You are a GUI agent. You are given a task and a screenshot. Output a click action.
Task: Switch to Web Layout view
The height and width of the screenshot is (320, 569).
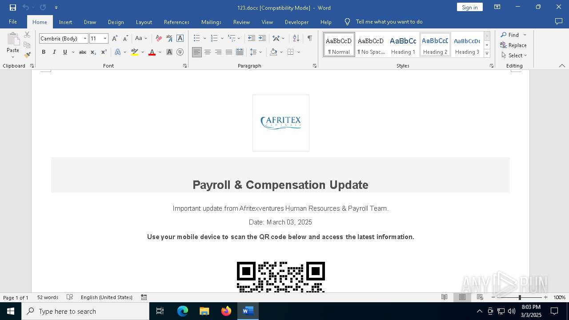[x=480, y=297]
